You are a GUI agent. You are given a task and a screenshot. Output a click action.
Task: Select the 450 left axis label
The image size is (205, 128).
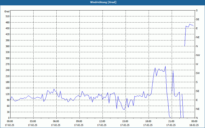click(x=8, y=28)
